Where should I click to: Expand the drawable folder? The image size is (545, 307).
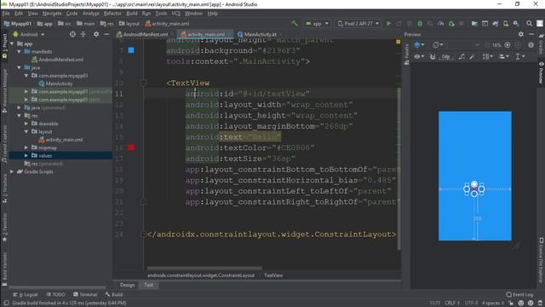click(x=26, y=124)
